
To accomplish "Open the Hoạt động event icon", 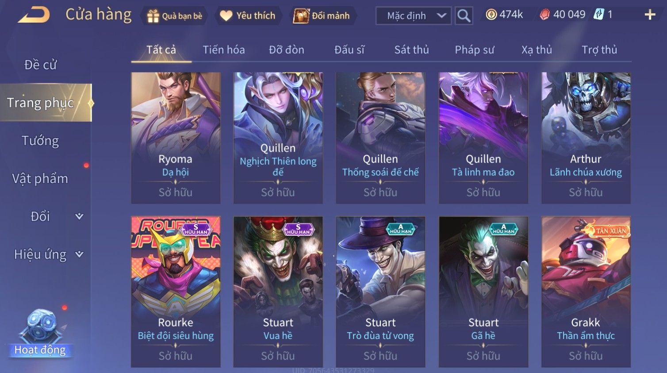I will click(40, 333).
